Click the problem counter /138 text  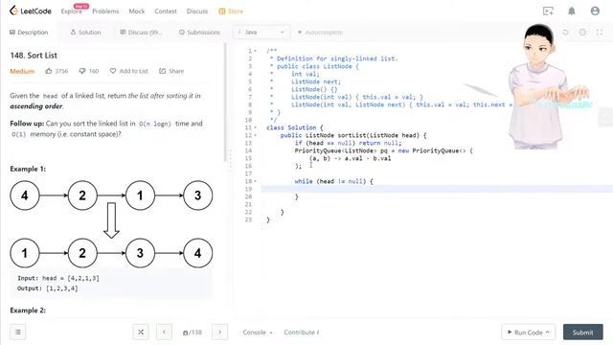tap(193, 333)
